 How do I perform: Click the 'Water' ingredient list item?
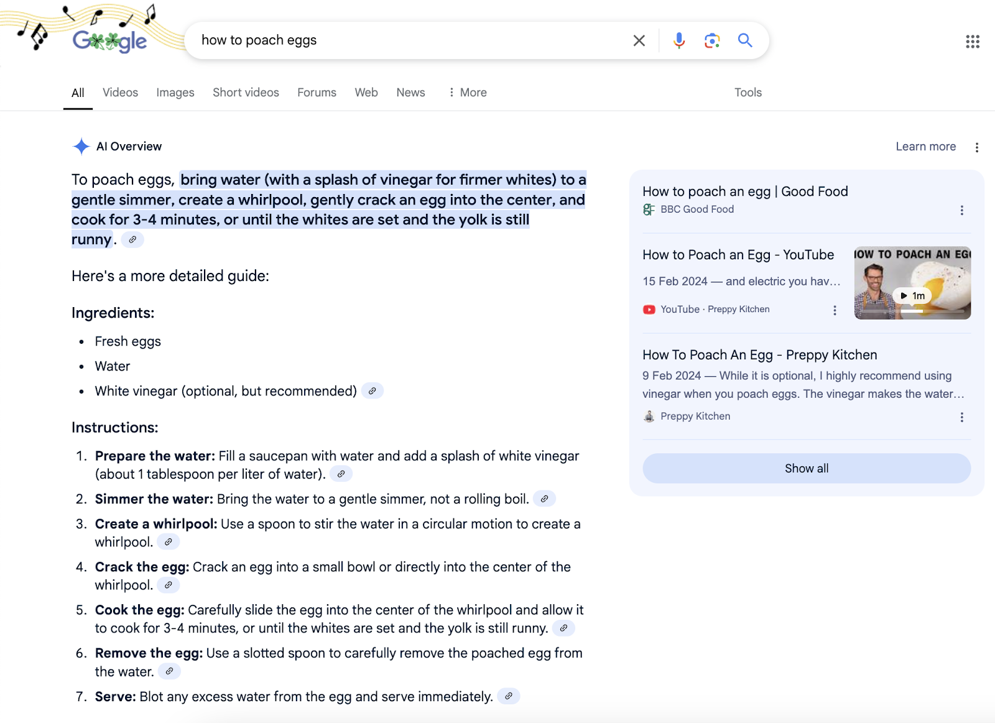point(112,366)
